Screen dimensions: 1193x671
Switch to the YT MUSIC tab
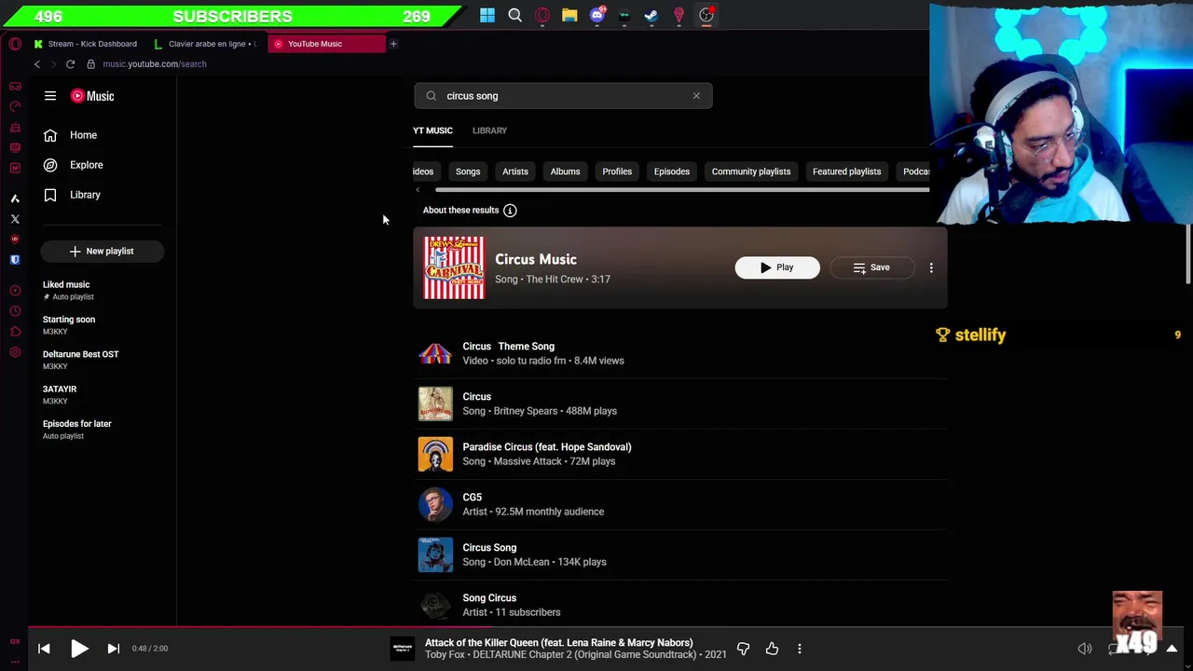(432, 130)
